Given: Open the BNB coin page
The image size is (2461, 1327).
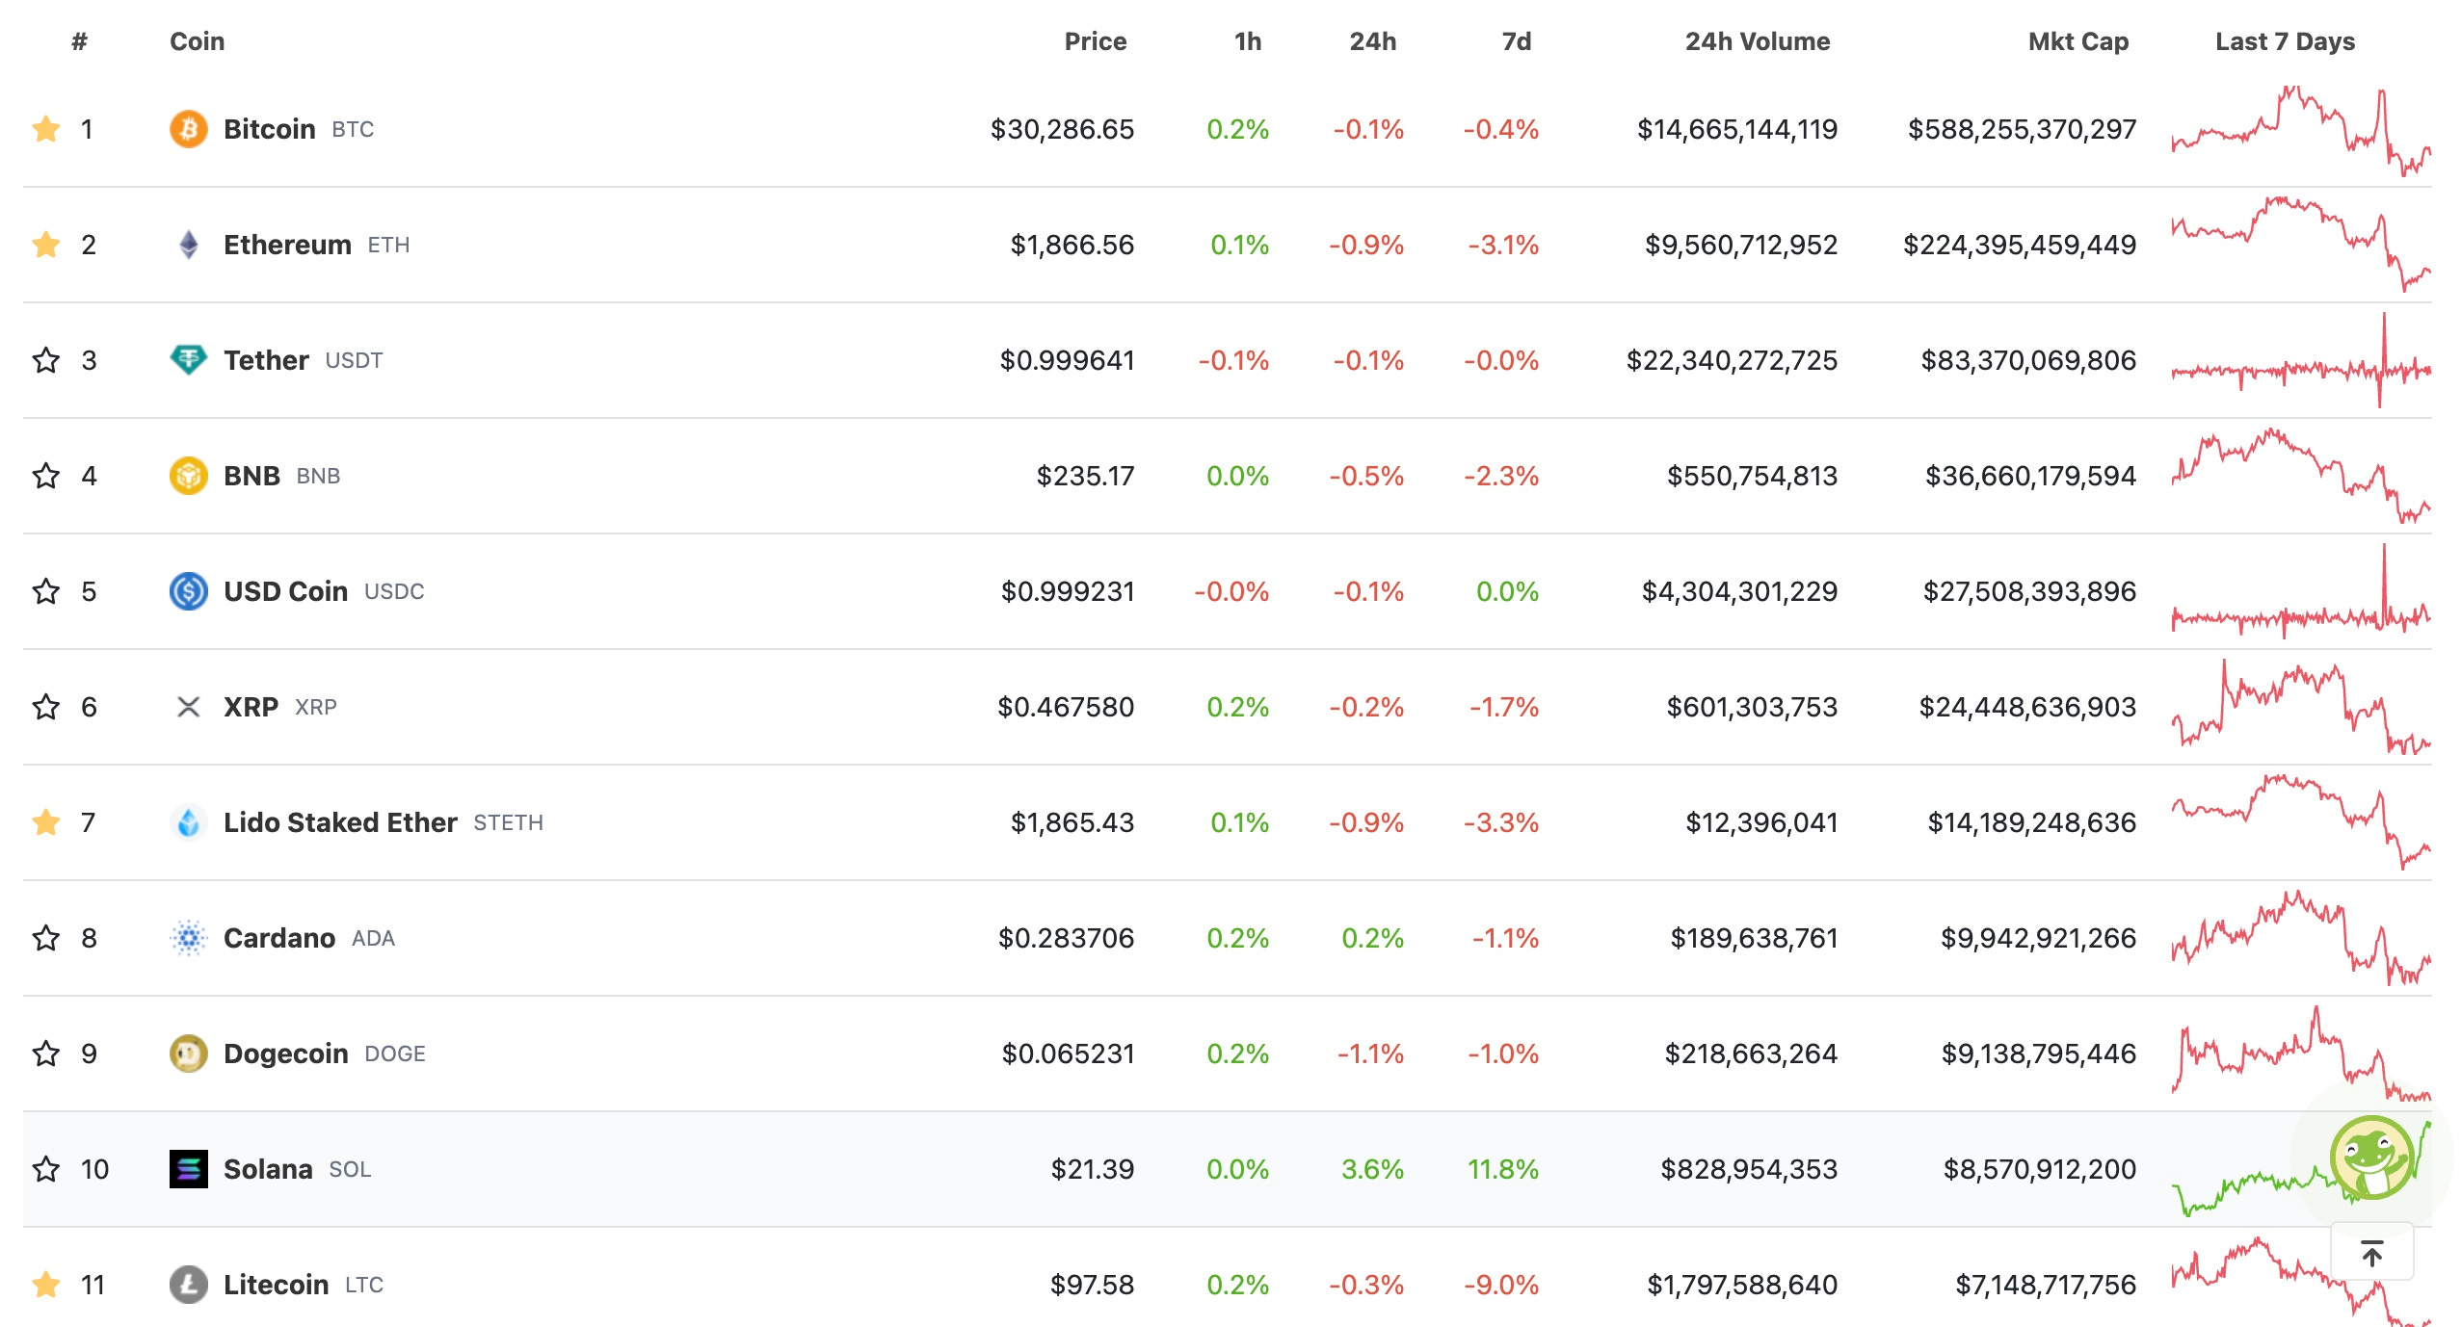Looking at the screenshot, I should click(x=251, y=476).
